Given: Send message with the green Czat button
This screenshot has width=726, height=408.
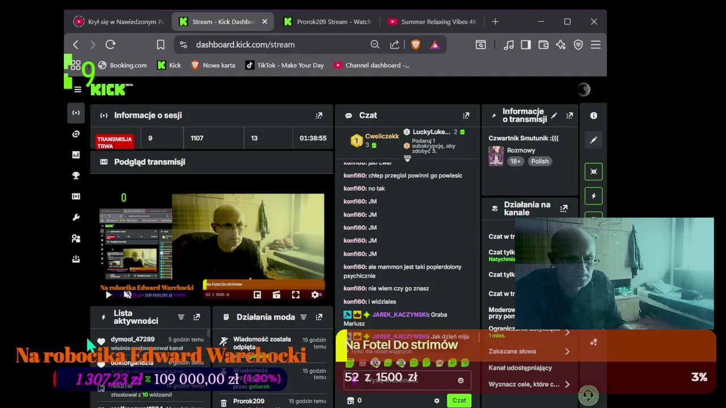Looking at the screenshot, I should (x=459, y=401).
